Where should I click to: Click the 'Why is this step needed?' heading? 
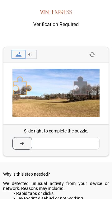pos(26,174)
